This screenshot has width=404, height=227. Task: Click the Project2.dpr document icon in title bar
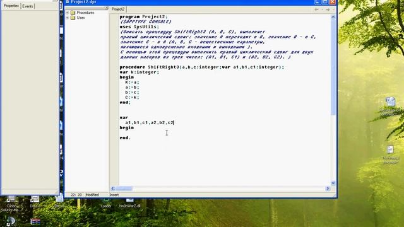click(68, 2)
